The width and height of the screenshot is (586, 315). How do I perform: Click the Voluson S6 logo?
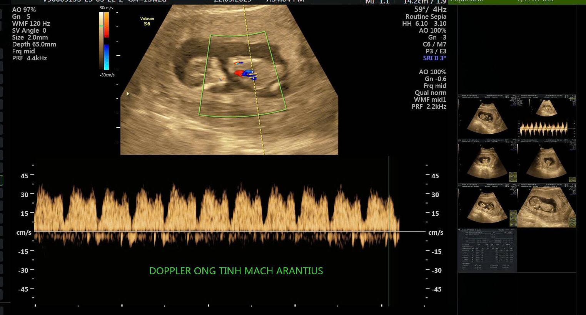tap(147, 22)
